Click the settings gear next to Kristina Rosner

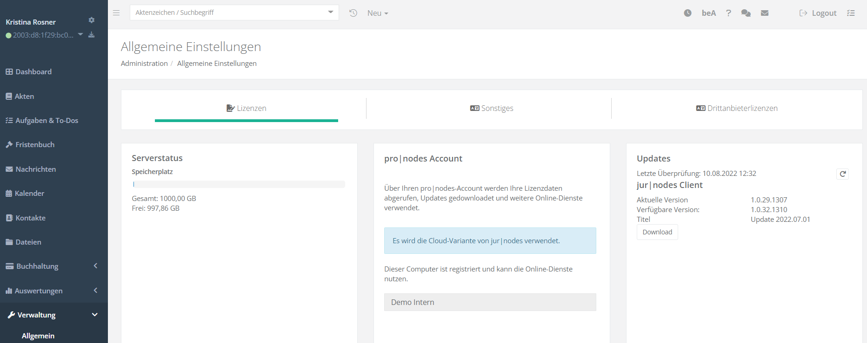pos(92,20)
